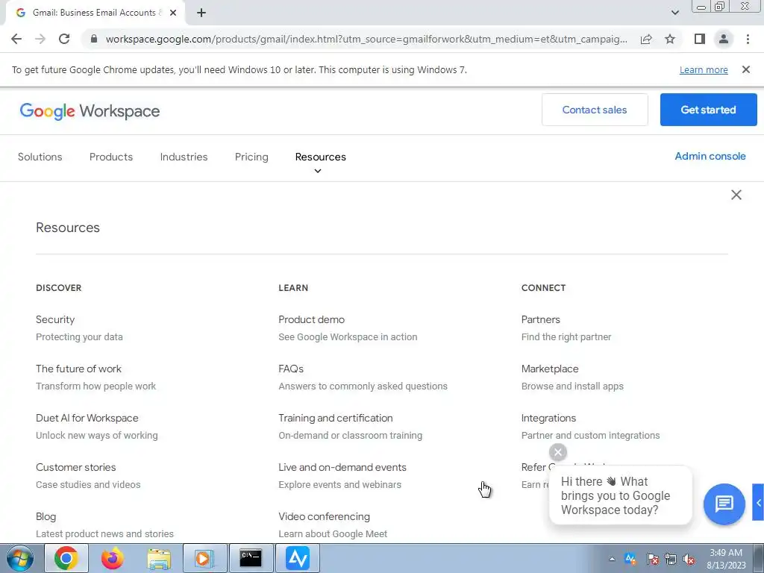Click the share page icon

[646, 39]
